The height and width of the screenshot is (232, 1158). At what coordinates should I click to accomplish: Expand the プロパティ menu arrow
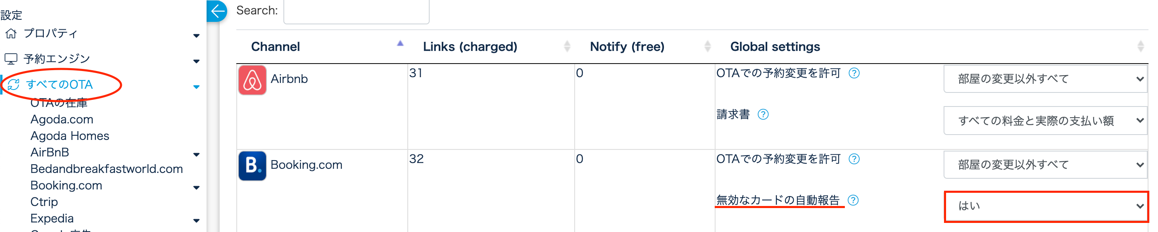click(x=197, y=36)
